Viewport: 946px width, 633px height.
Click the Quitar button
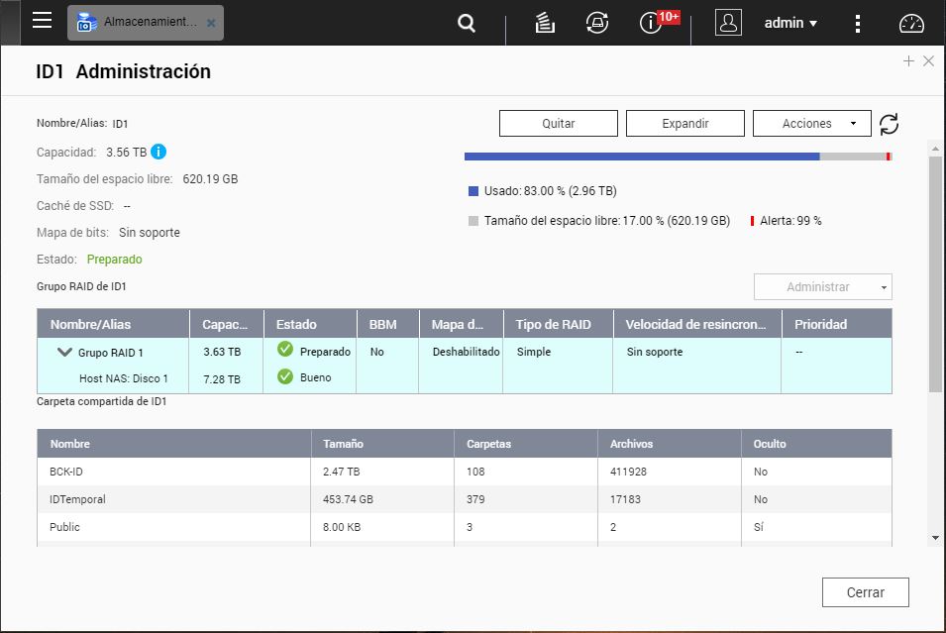pos(558,124)
